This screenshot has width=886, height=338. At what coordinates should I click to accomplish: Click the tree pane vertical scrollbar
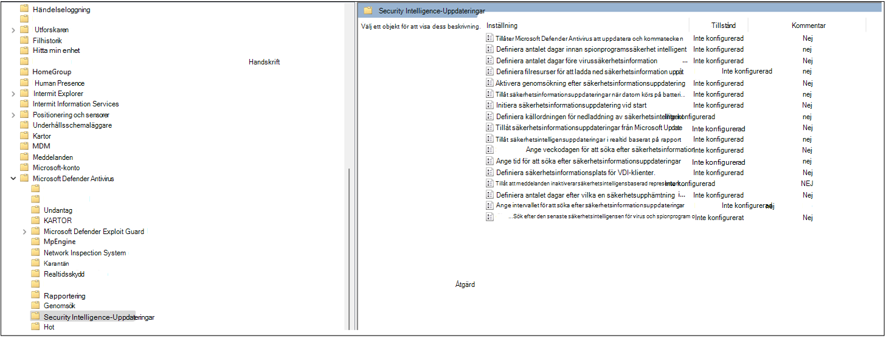pyautogui.click(x=348, y=249)
